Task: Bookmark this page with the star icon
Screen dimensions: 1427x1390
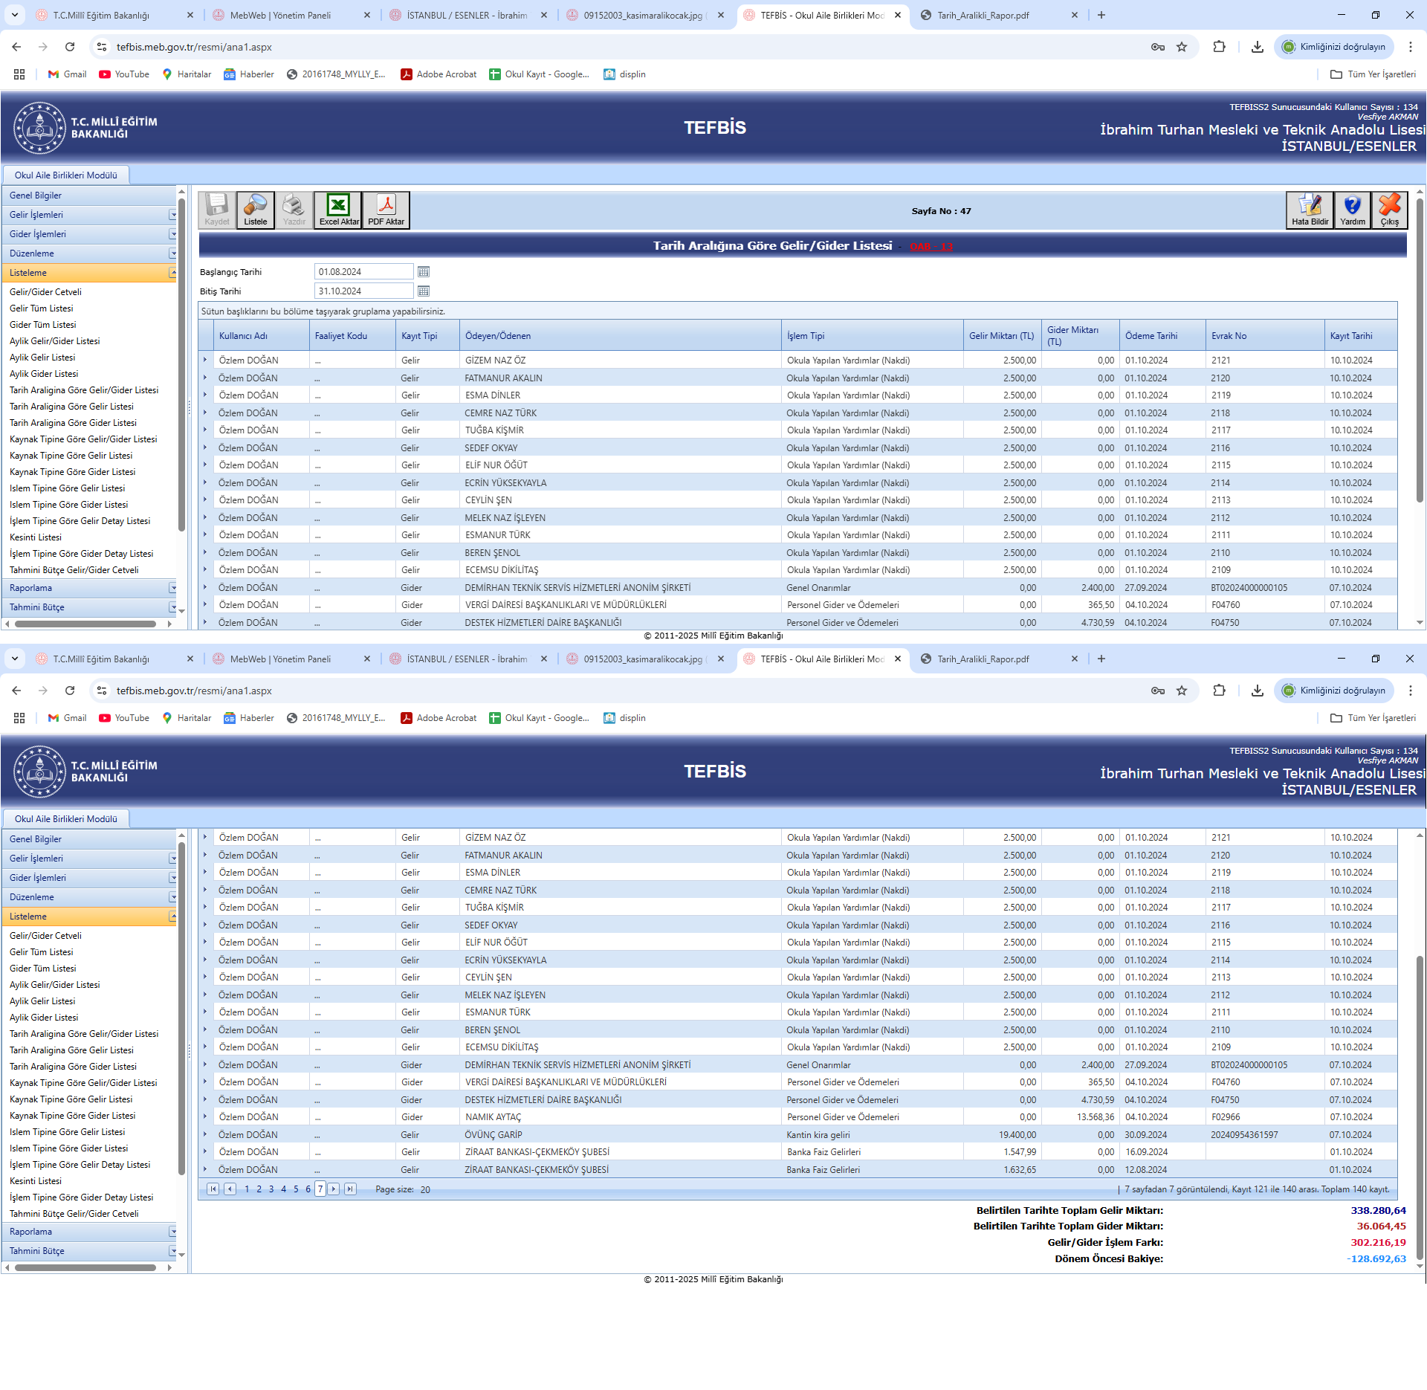Action: (1182, 47)
